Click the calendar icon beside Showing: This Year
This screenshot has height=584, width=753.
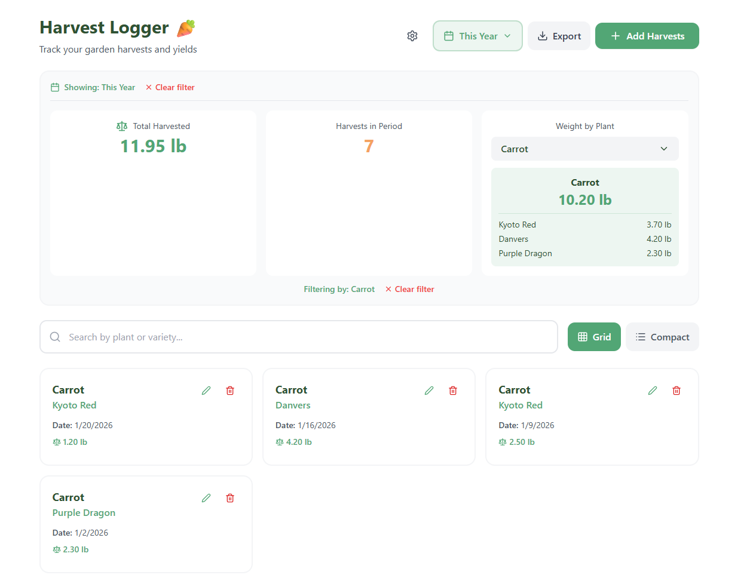(x=54, y=87)
